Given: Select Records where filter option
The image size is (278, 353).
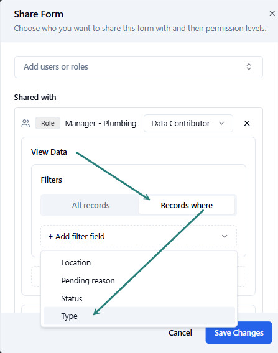Looking at the screenshot, I should tap(187, 205).
